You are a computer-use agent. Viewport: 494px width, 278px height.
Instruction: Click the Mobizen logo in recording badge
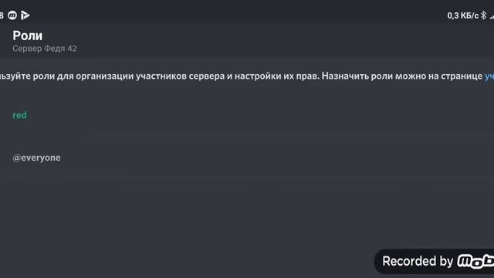coord(475,261)
